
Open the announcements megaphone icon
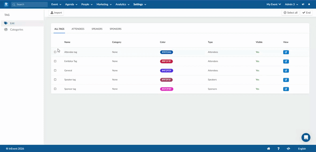[x=303, y=4]
